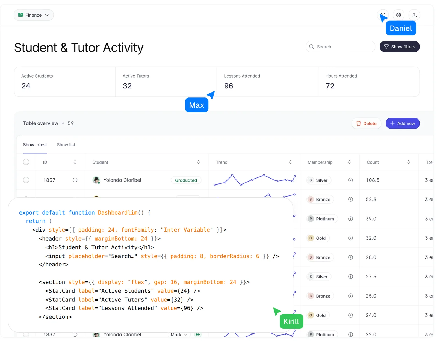Click the Gold badge in the 32.0 row
Viewport: 437px width, 341px height.
[x=318, y=238]
